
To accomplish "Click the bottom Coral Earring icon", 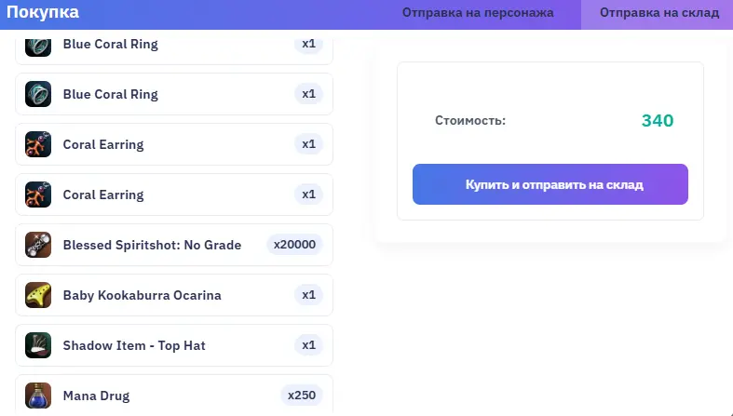I will click(38, 195).
